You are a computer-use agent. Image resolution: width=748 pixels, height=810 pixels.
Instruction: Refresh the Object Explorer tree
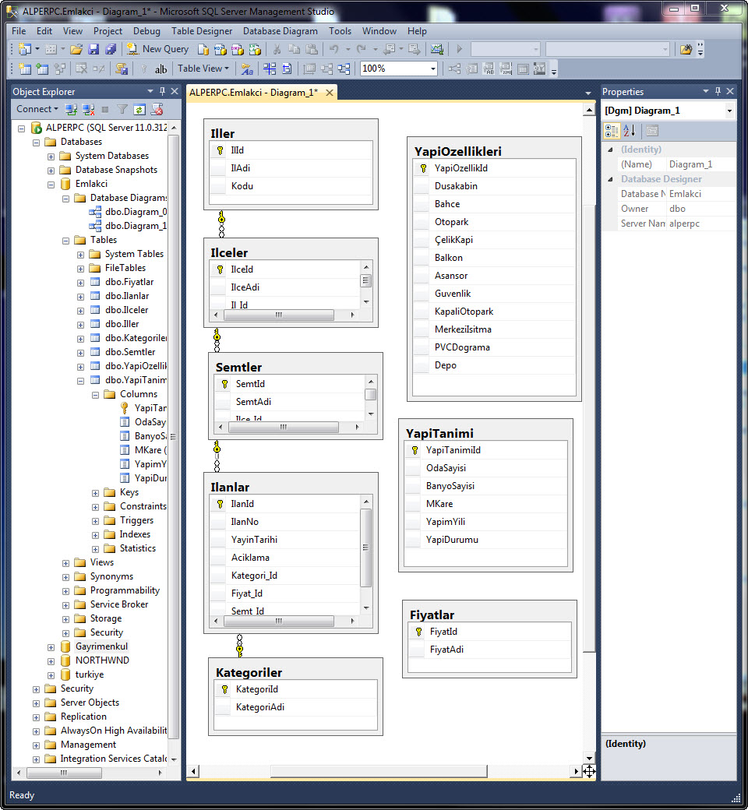click(x=139, y=109)
